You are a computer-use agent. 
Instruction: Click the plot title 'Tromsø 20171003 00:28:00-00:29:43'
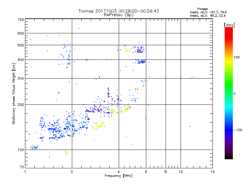tap(118, 11)
